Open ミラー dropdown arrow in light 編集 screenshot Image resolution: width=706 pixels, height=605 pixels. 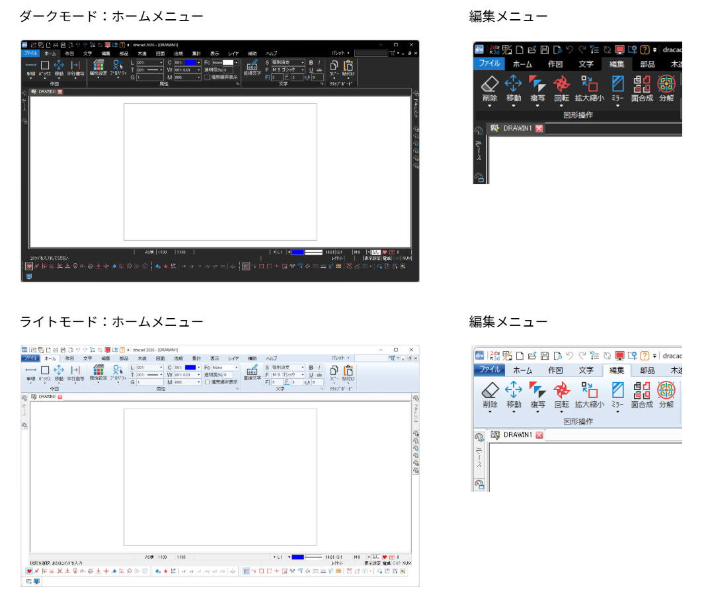(x=617, y=412)
